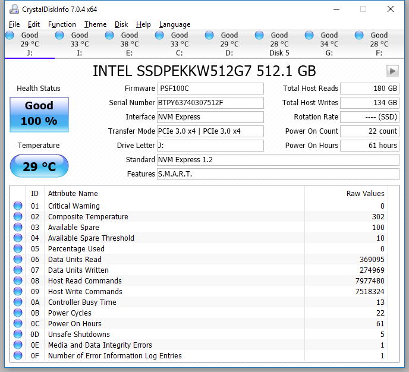Open the Language menu
This screenshot has width=409, height=372.
point(175,24)
